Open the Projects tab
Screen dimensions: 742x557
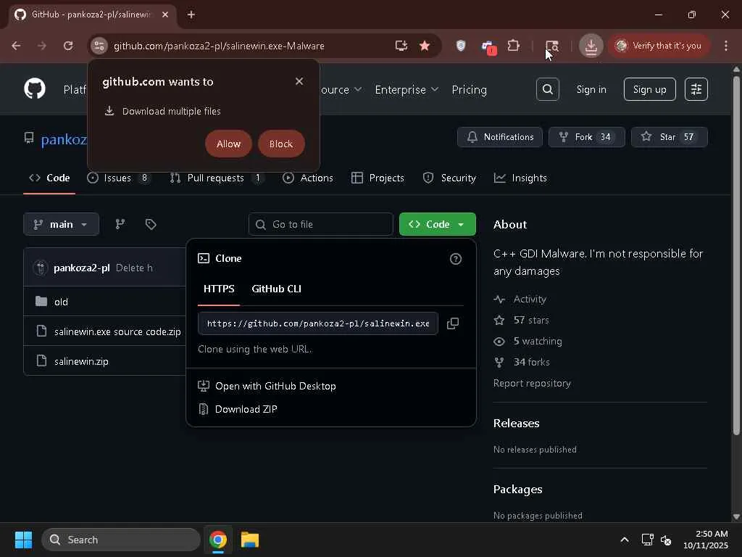click(378, 178)
